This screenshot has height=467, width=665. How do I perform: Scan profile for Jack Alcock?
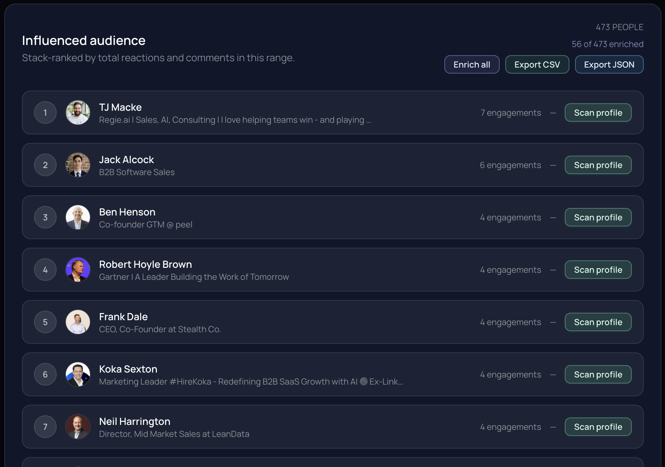598,165
